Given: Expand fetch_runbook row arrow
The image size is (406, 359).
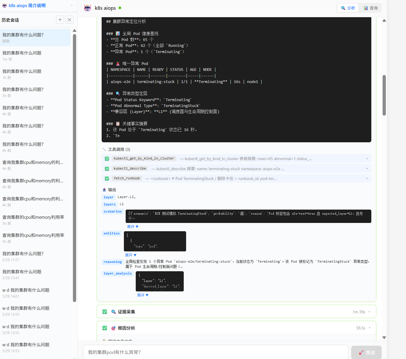Looking at the screenshot, I should coord(367,178).
